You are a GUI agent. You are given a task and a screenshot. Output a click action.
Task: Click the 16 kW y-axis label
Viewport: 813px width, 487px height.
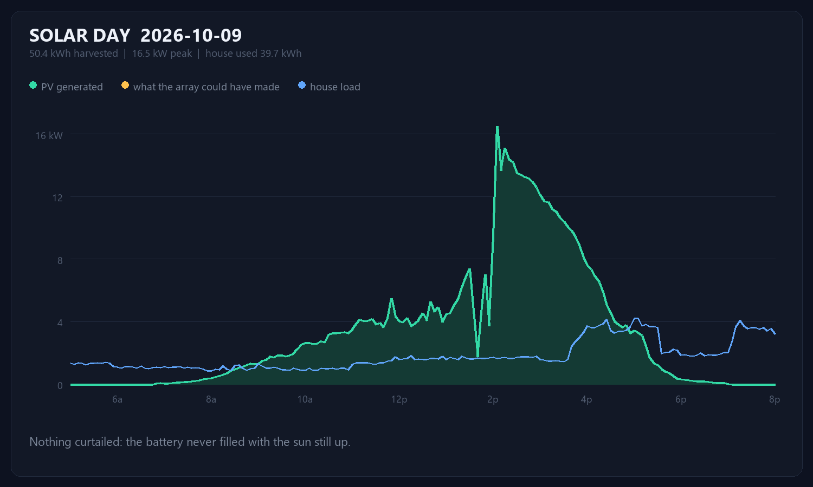tap(49, 136)
